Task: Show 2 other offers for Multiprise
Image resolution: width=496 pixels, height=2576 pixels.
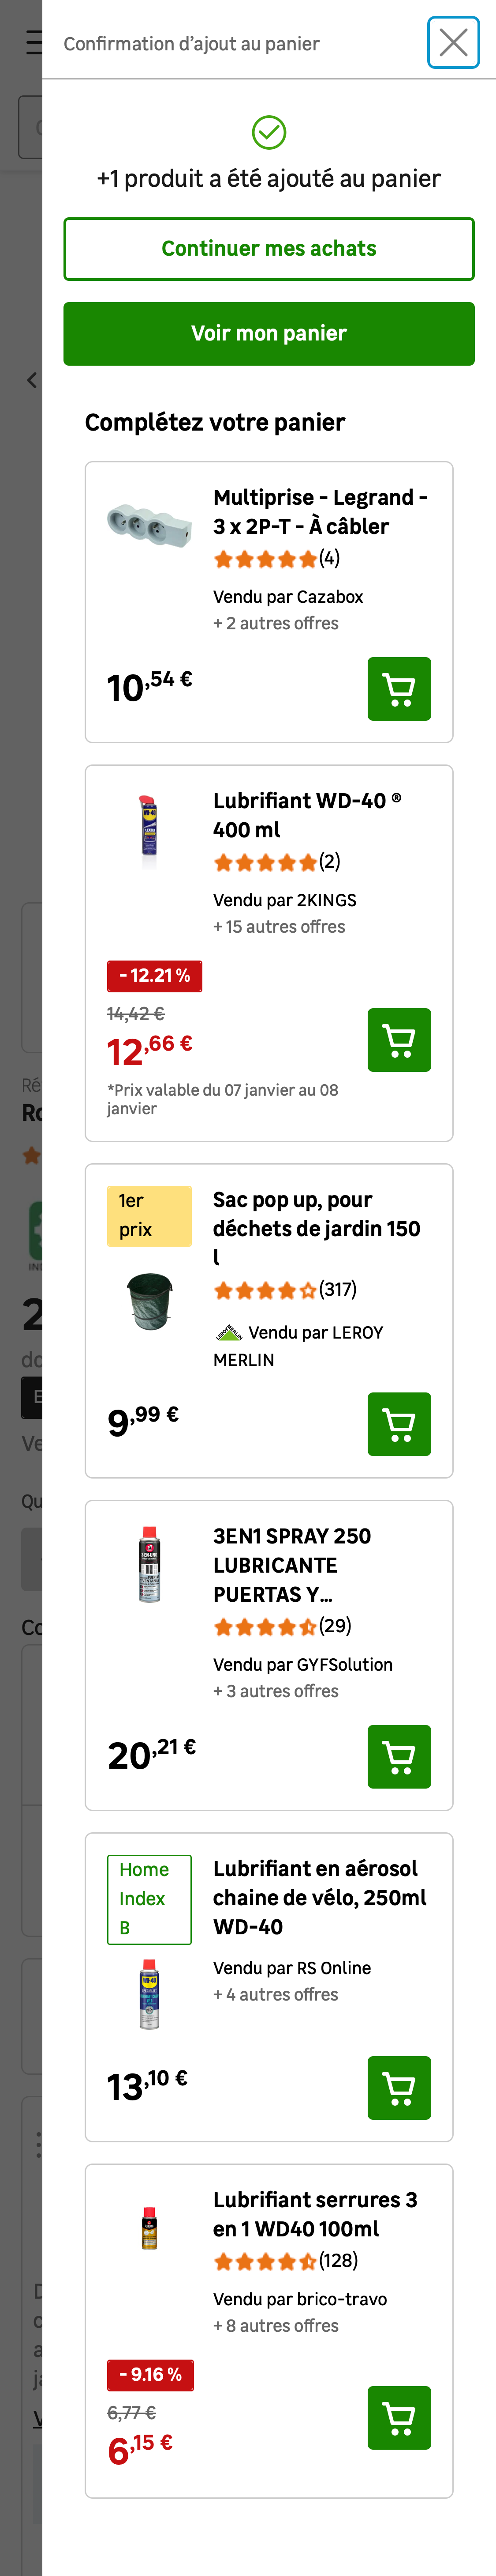Action: tap(276, 623)
